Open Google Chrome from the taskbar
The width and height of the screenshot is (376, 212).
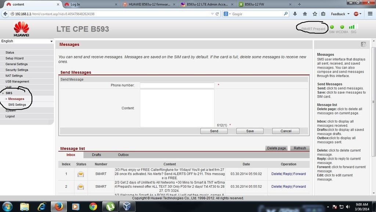93,206
